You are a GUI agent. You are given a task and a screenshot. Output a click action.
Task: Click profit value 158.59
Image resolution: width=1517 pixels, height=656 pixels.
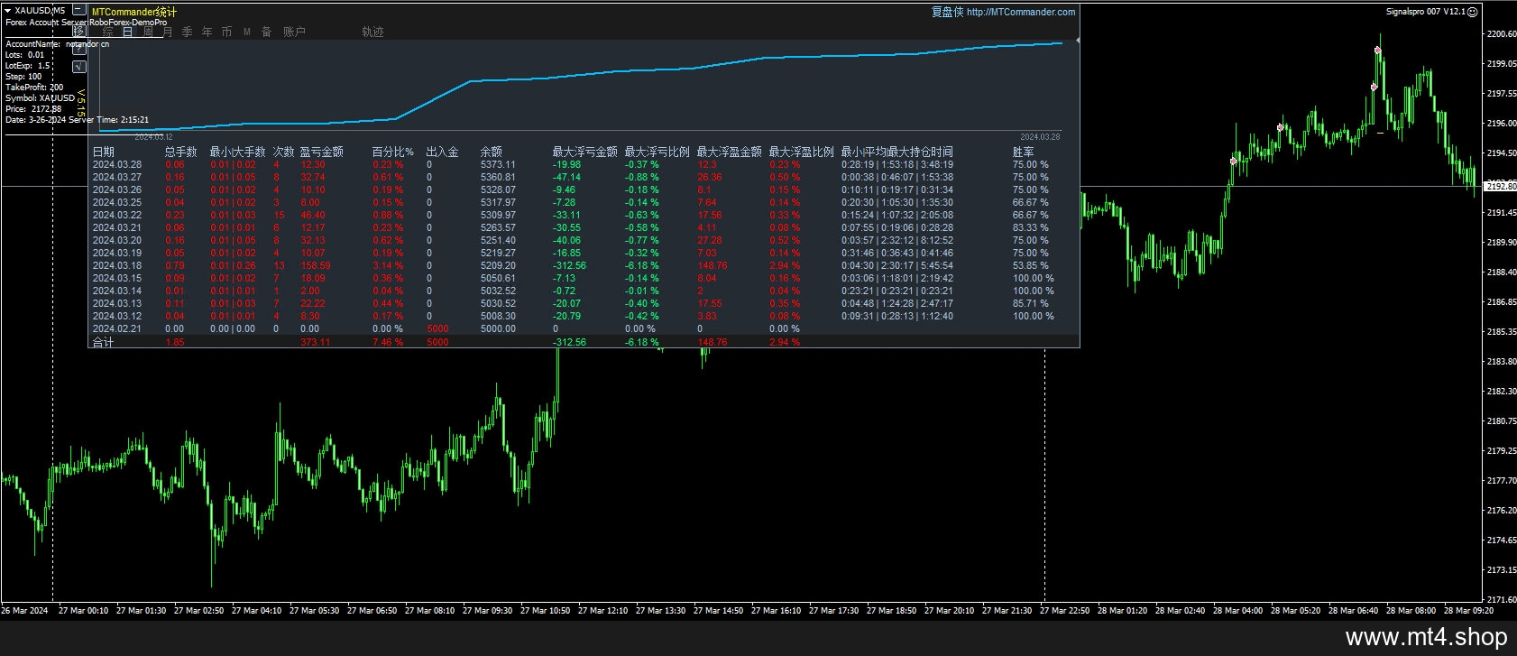[315, 265]
